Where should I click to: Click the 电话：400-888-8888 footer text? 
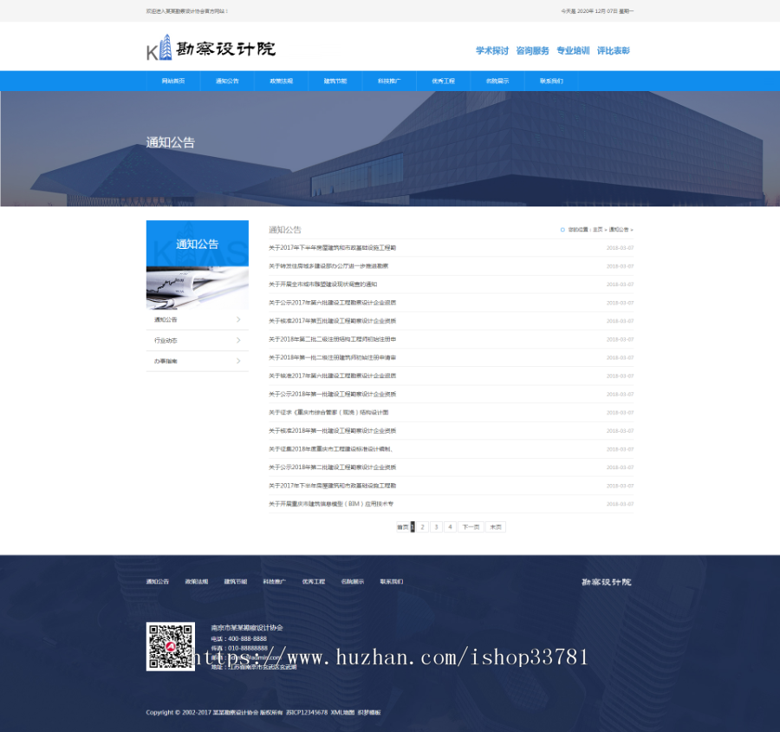(x=239, y=639)
